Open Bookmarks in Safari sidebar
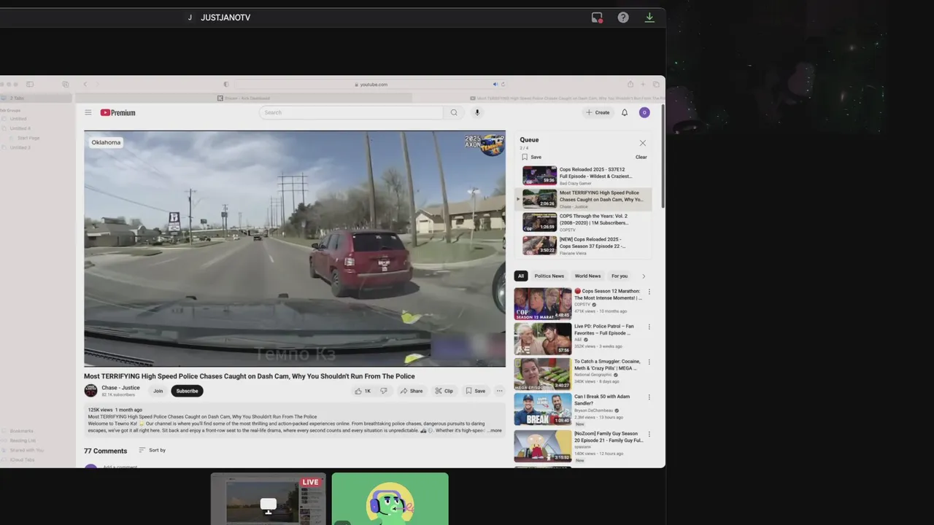 pos(22,431)
